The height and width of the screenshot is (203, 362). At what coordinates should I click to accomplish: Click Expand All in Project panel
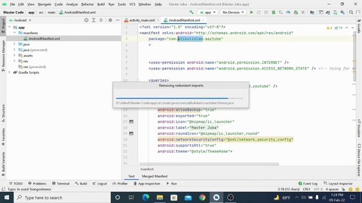pyautogui.click(x=93, y=20)
